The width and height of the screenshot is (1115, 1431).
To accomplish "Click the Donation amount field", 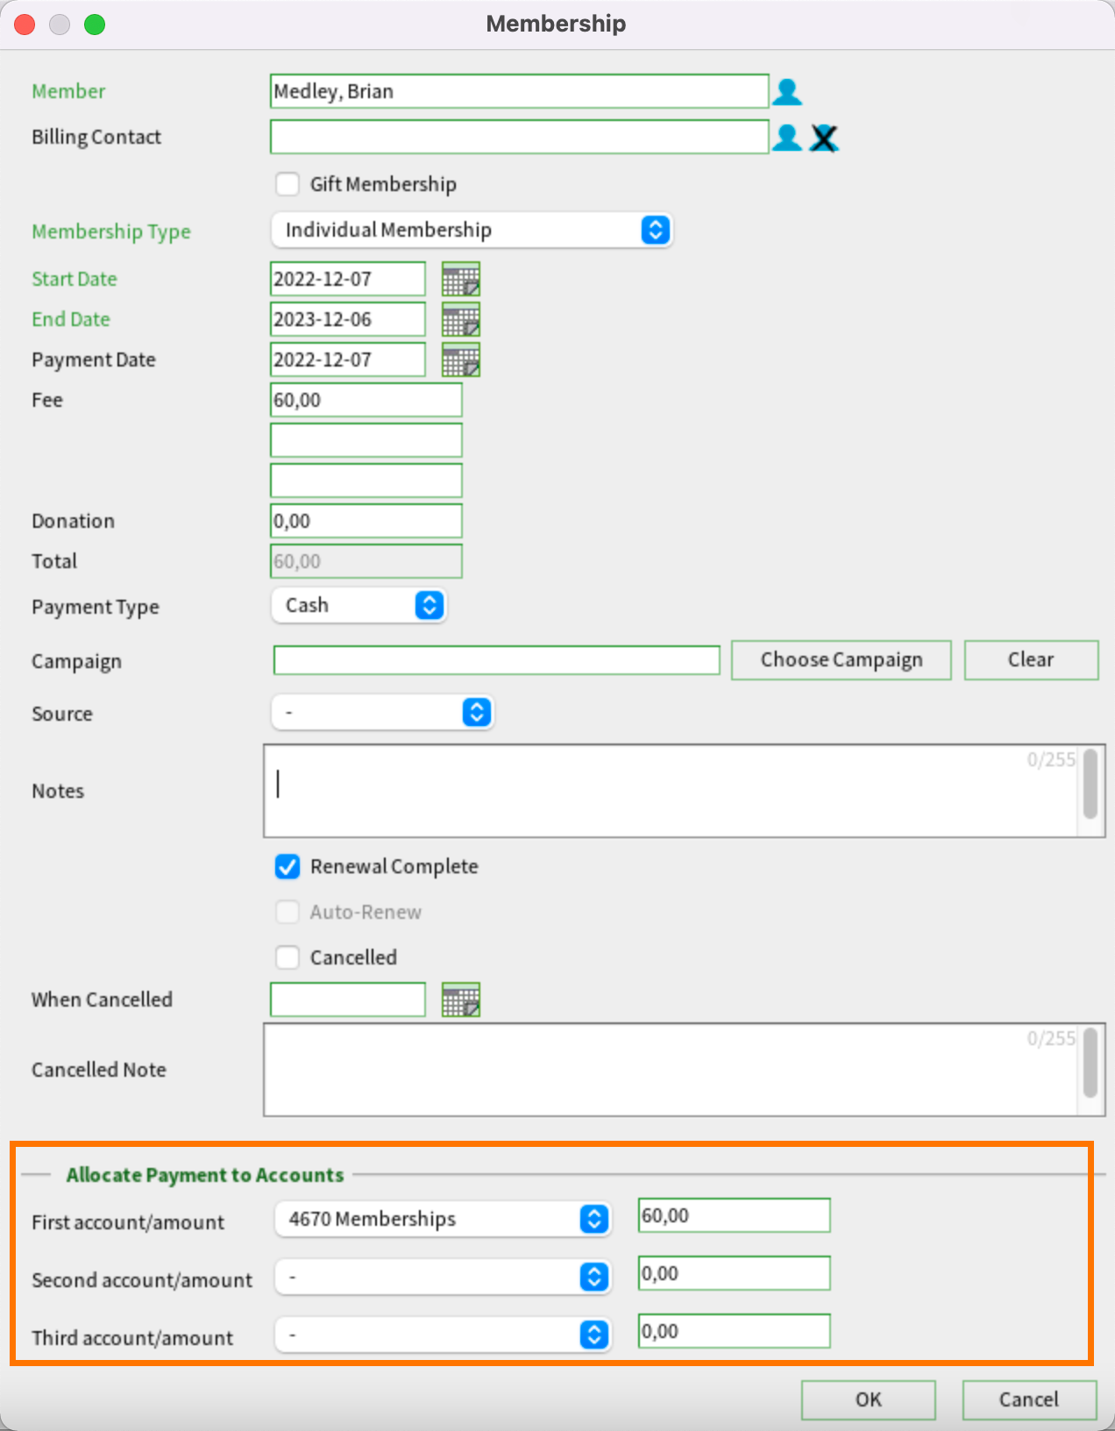I will point(366,521).
